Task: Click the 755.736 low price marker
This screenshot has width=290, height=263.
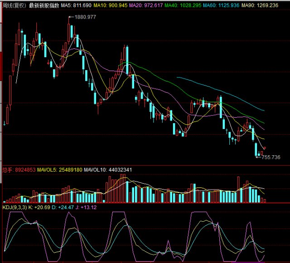Action: 271,157
